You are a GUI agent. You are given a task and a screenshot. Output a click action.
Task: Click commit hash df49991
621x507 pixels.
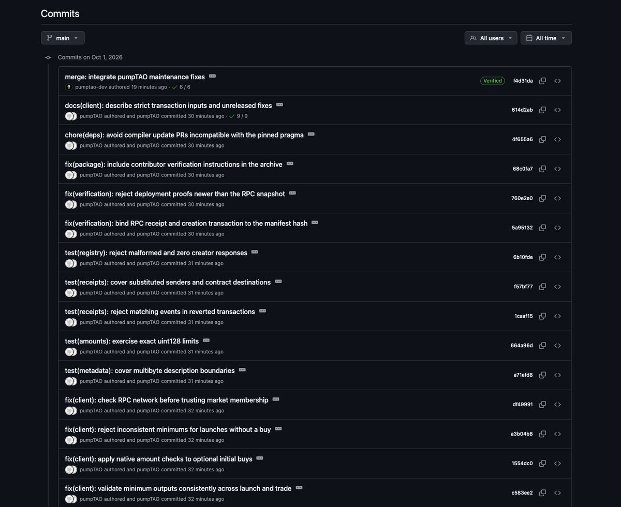(x=523, y=405)
